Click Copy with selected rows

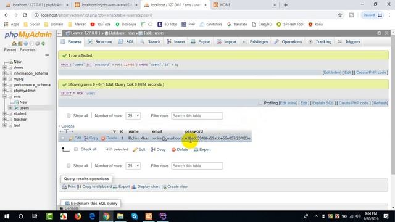pos(158,149)
